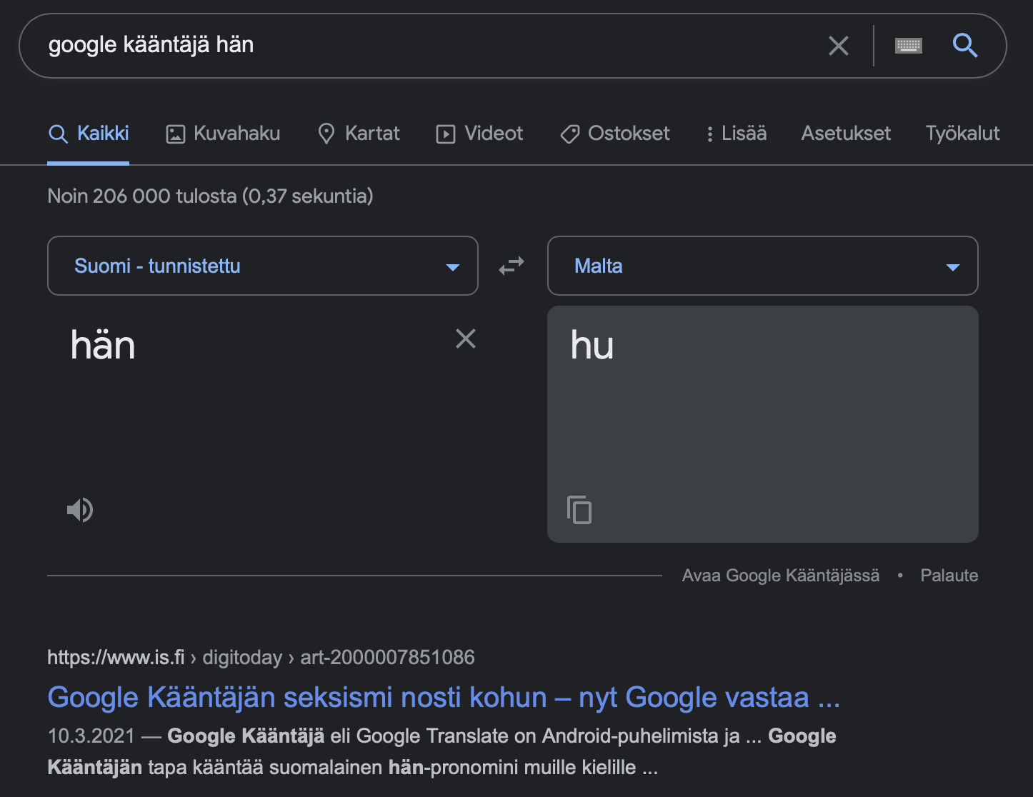This screenshot has height=797, width=1033.
Task: Open Asetukset settings menu
Action: (x=846, y=134)
